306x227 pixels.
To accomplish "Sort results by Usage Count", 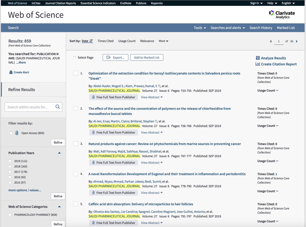I will (x=127, y=41).
